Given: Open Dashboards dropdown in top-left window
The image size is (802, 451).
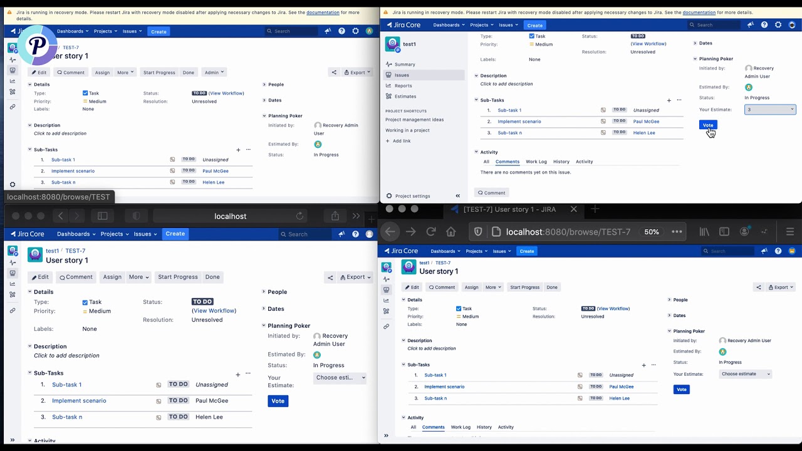Looking at the screenshot, I should 73,31.
